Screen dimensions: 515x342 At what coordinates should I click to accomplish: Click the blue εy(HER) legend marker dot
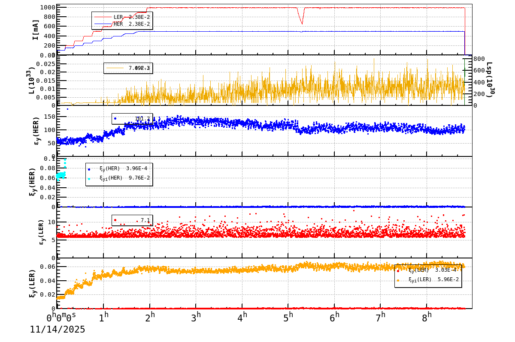(115, 119)
